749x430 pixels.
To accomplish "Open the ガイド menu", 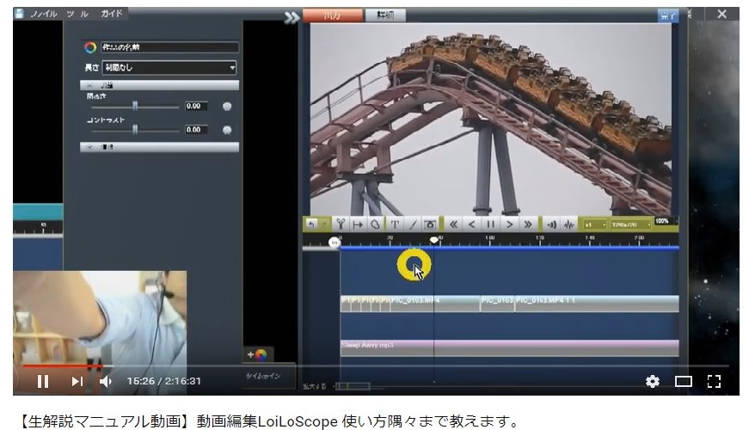I will [112, 15].
